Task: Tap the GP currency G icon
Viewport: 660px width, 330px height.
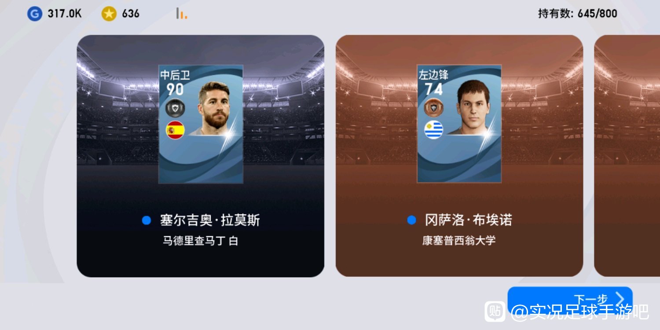Action: (34, 14)
